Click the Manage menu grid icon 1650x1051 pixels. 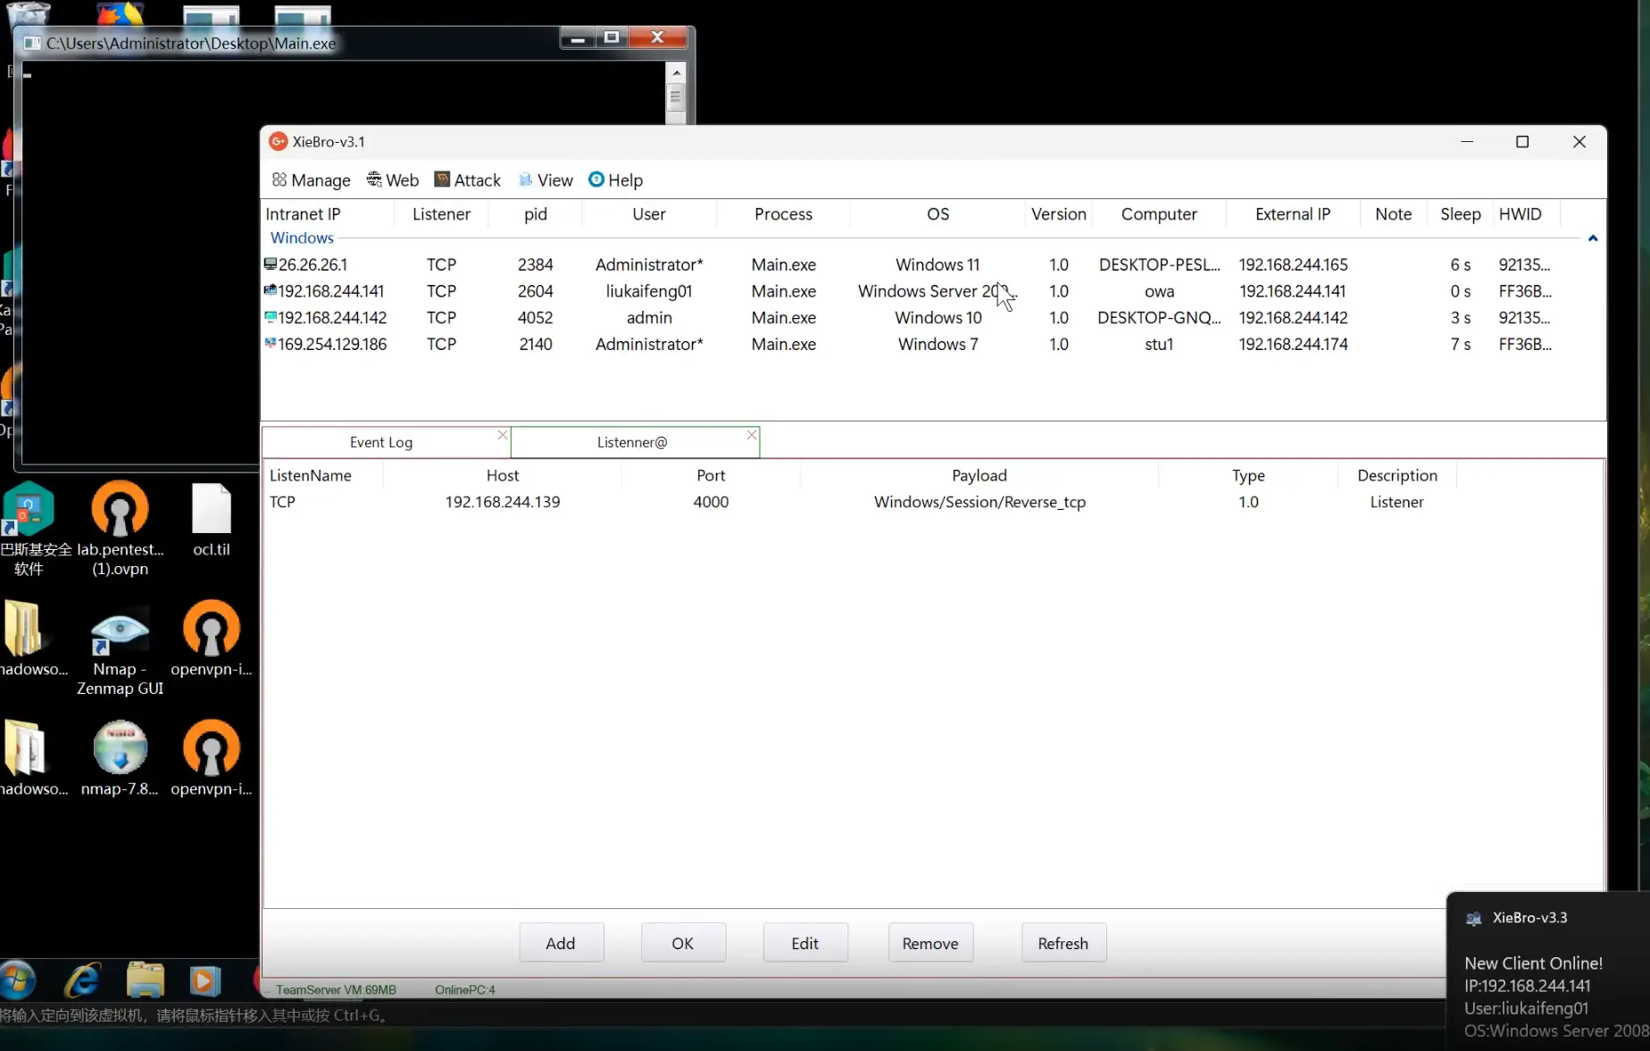[279, 179]
